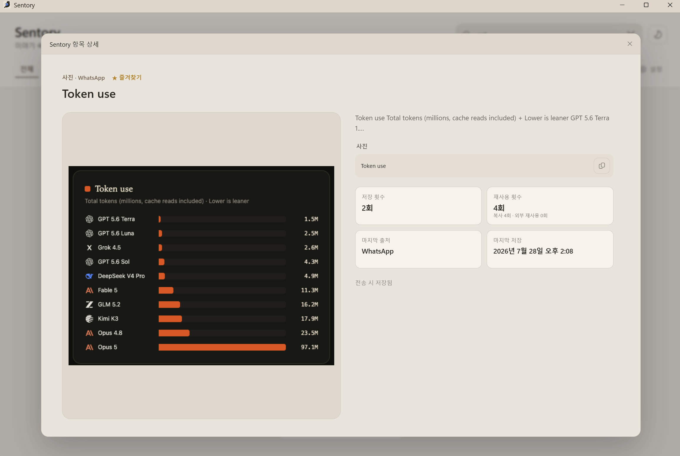Close the Sentory item detail dialog
680x456 pixels.
(630, 44)
